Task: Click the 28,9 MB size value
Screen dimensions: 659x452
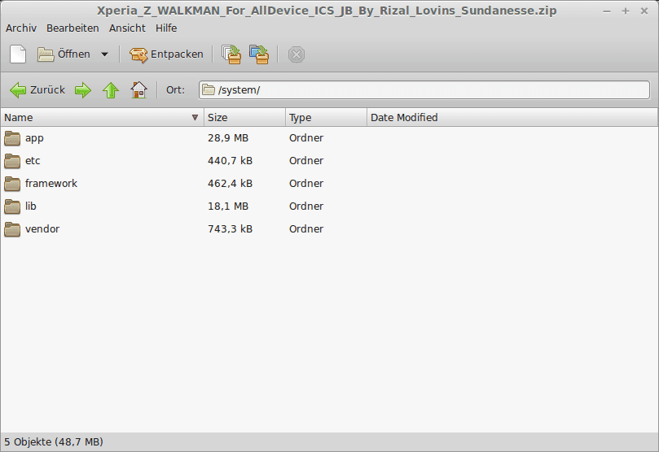Action: 228,138
